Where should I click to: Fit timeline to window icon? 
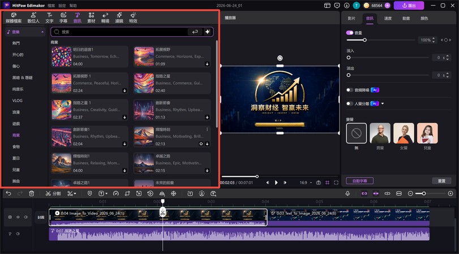[x=399, y=194]
